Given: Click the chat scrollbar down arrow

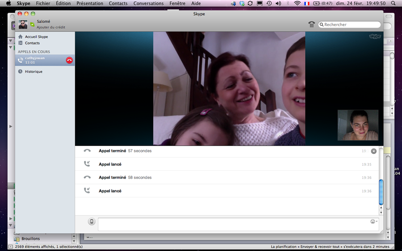Looking at the screenshot, I should (x=381, y=213).
